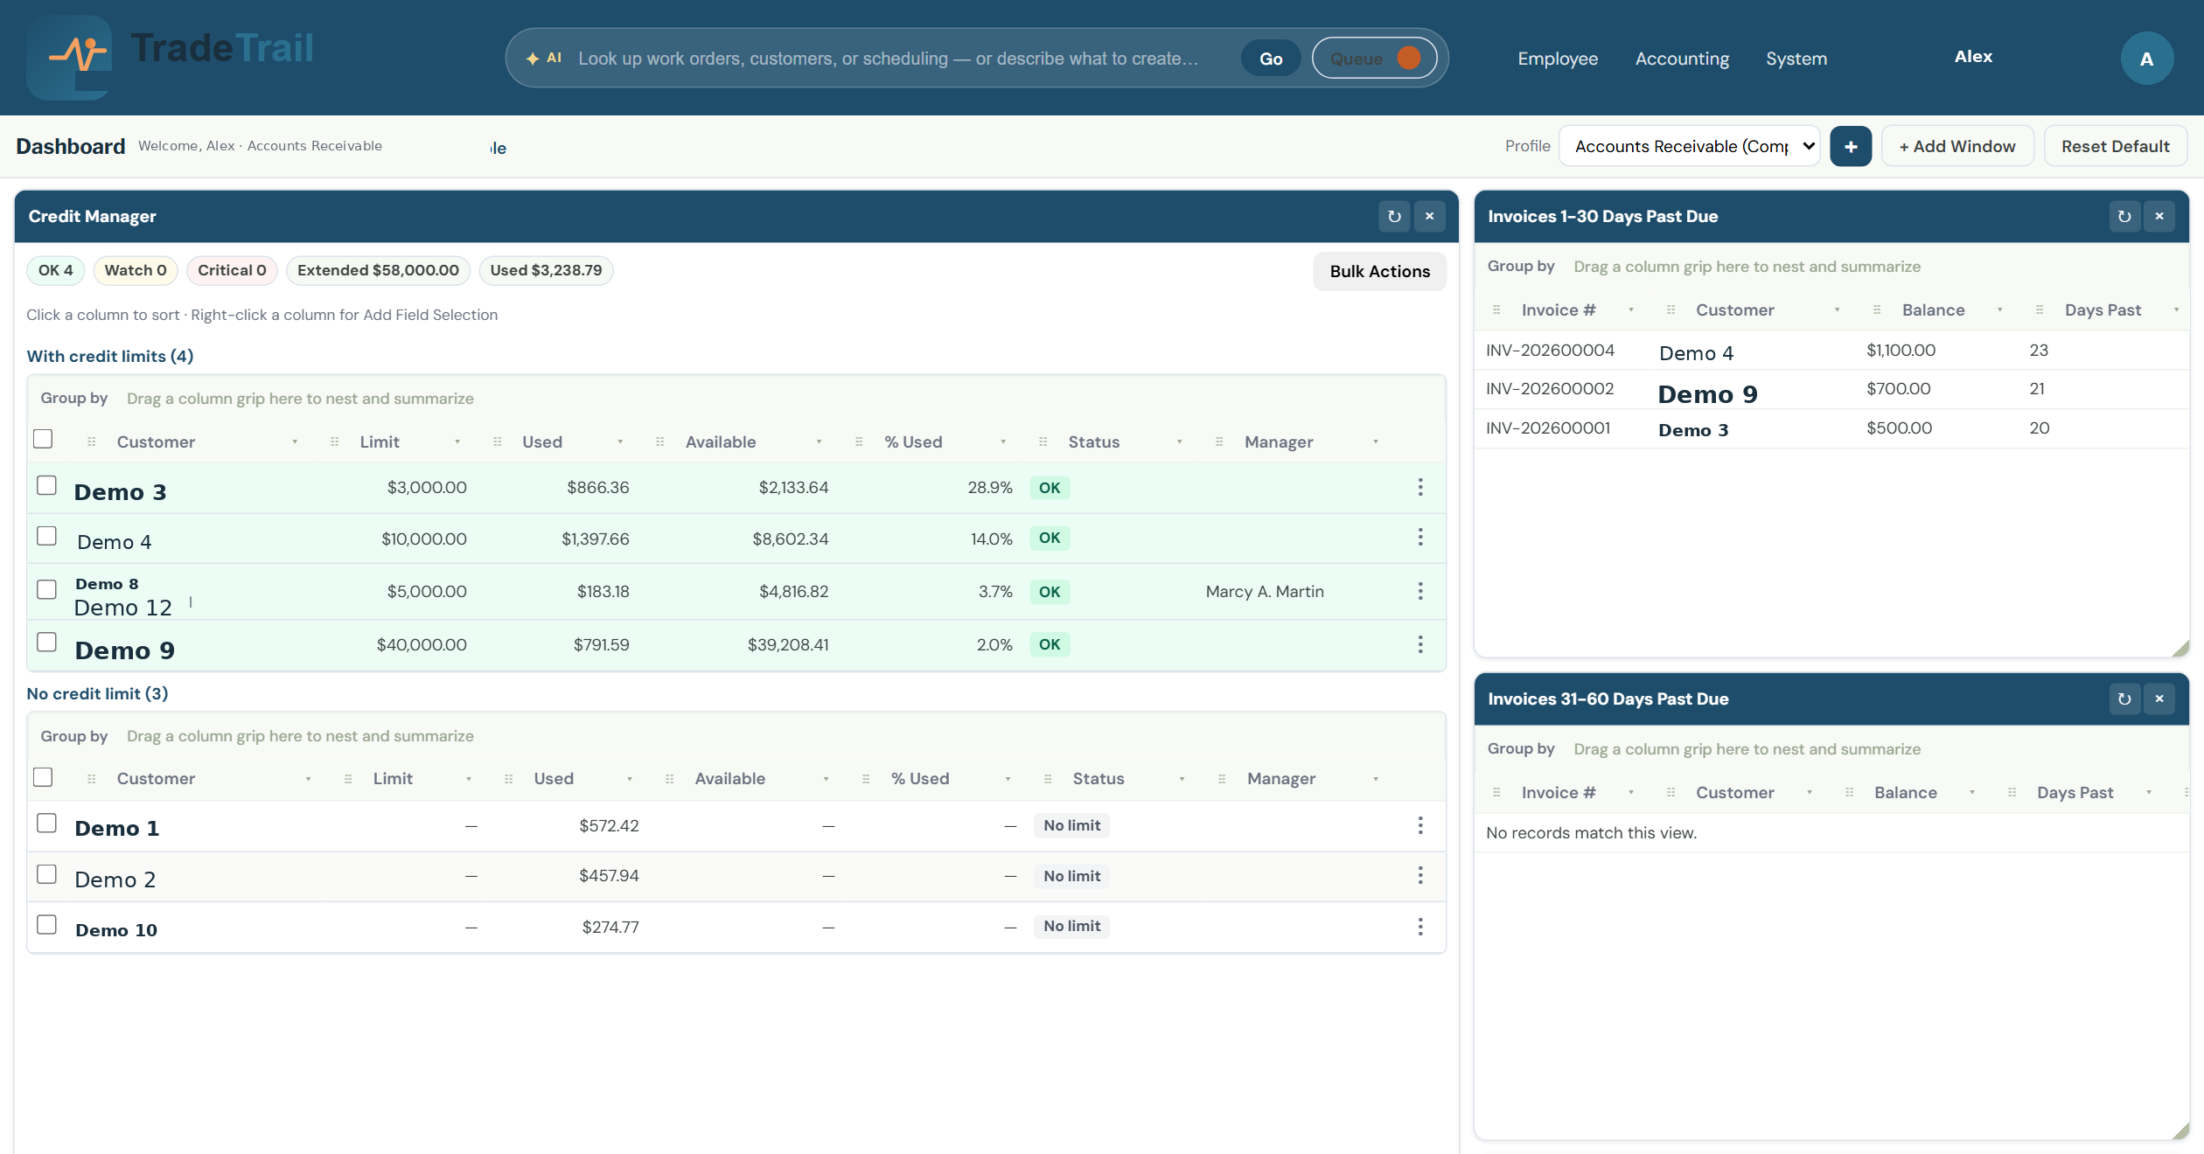Click the + Add Window button
This screenshot has width=2204, height=1154.
1957,146
